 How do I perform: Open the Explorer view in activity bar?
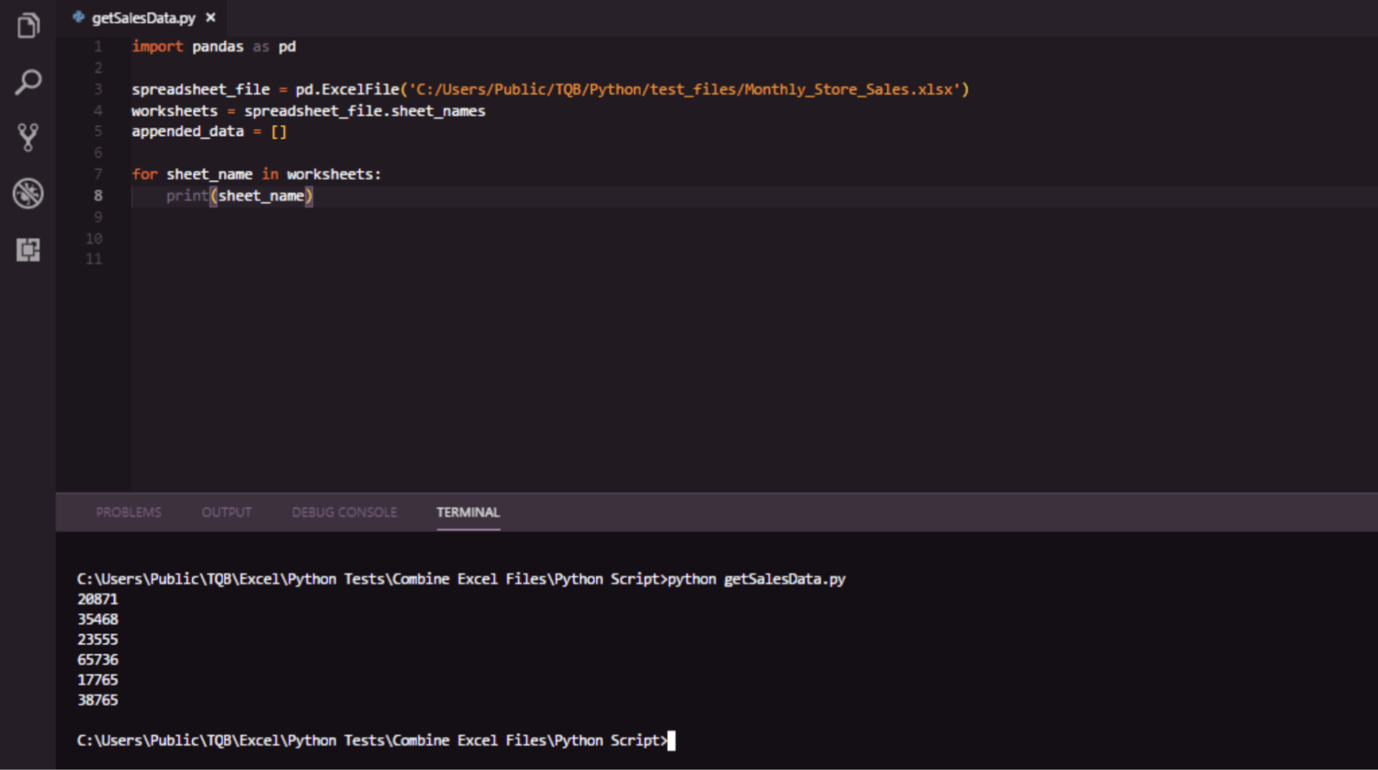[28, 27]
